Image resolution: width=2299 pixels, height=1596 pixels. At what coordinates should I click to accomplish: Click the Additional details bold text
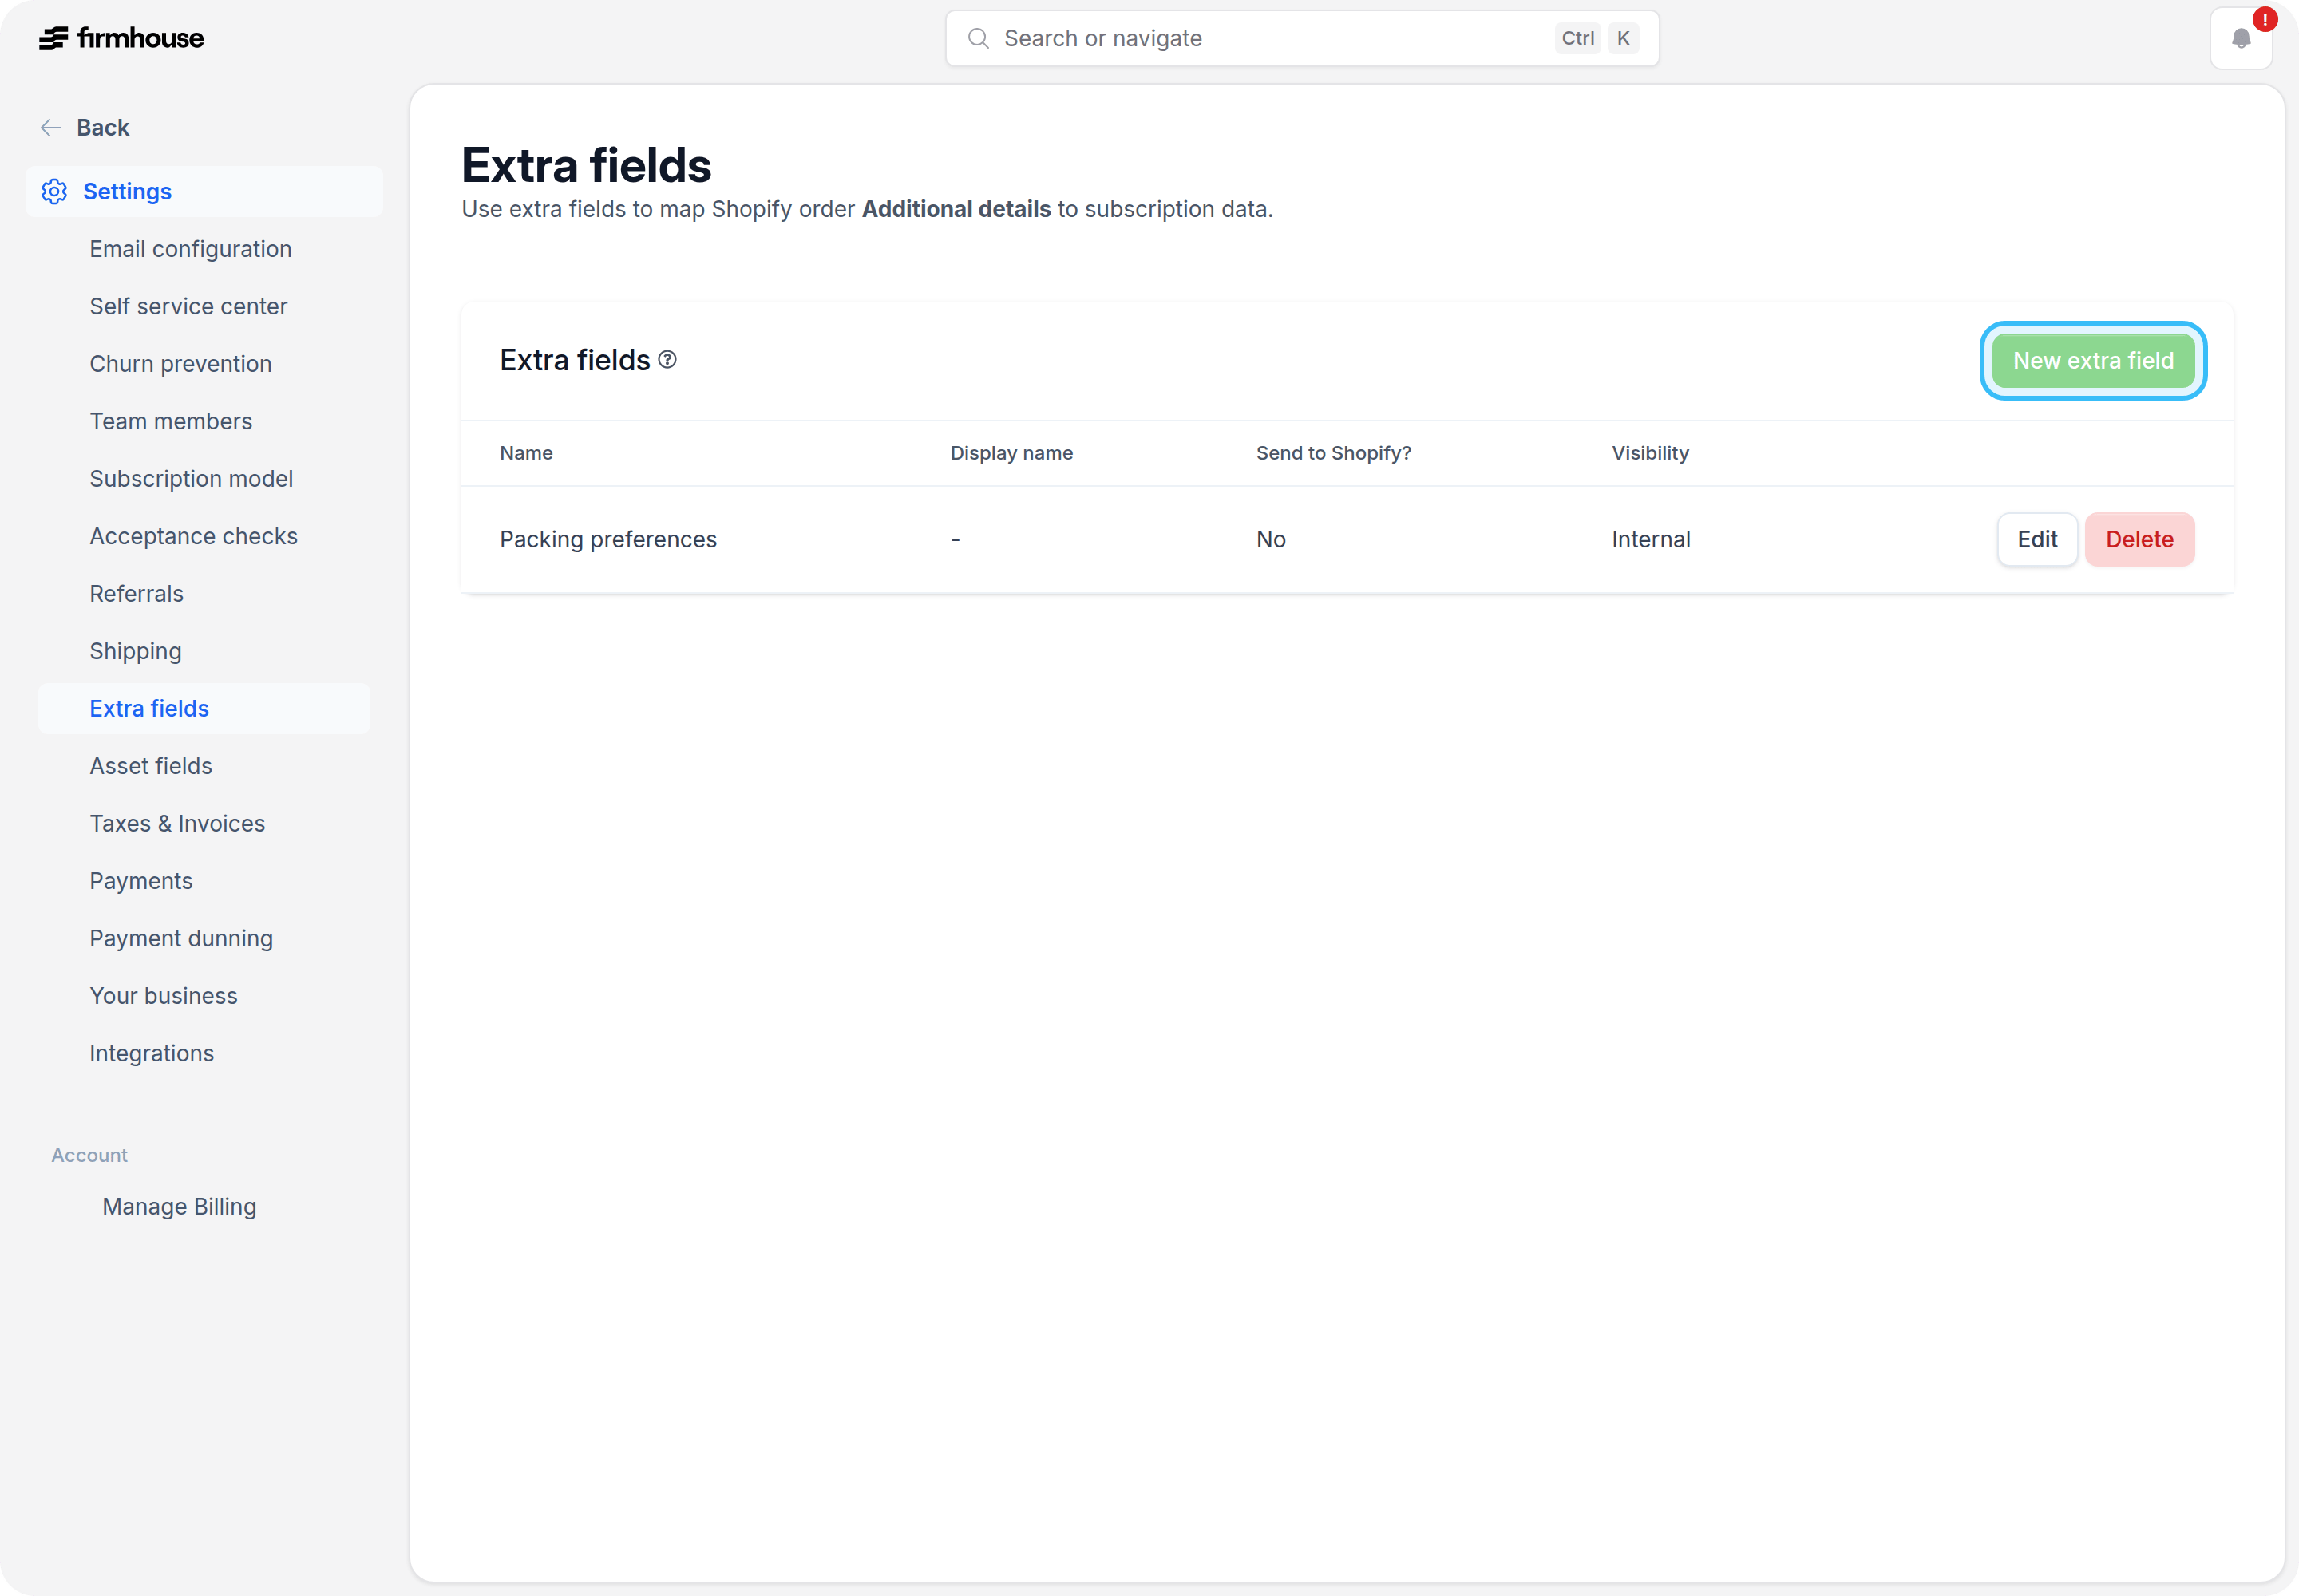(x=956, y=209)
